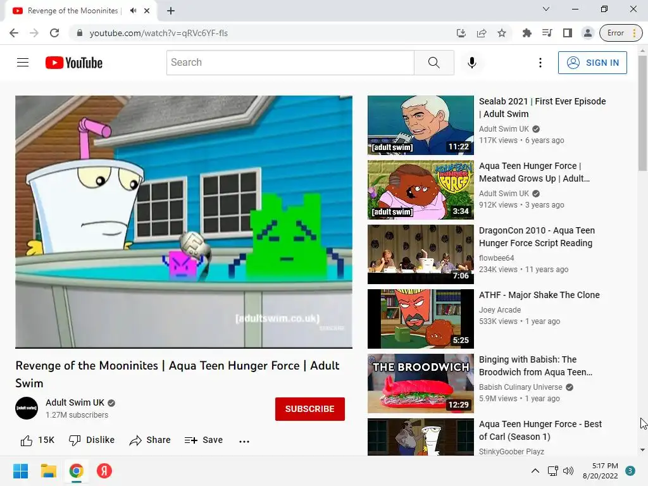Start voice search with microphone icon
Screen dimensions: 648x486
pos(472,63)
